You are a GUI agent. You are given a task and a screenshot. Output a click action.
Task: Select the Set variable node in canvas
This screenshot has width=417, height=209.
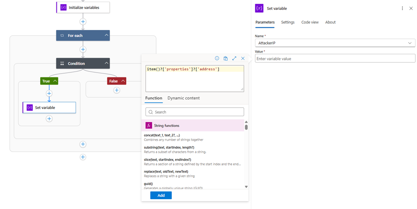tap(49, 107)
